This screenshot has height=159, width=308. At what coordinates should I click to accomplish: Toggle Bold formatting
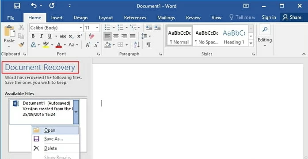pos(33,36)
